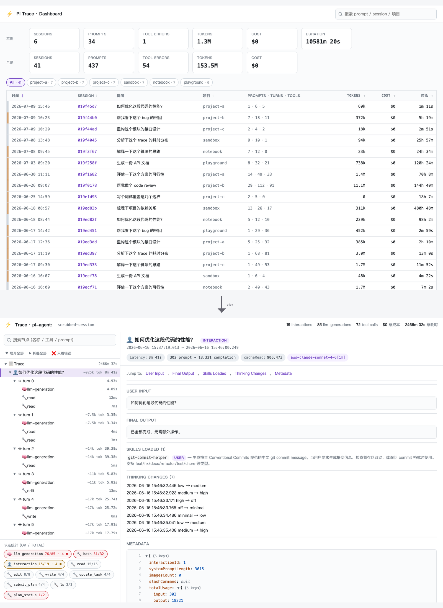Sort by time descending arrow
The width and height of the screenshot is (443, 608).
coord(22,96)
